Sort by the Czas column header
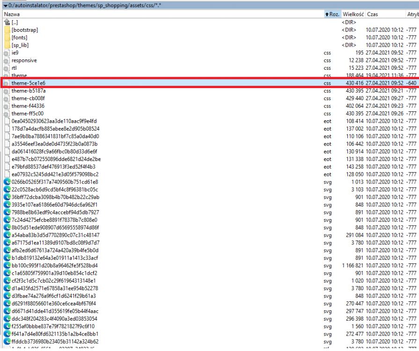The width and height of the screenshot is (419, 351). [x=372, y=15]
